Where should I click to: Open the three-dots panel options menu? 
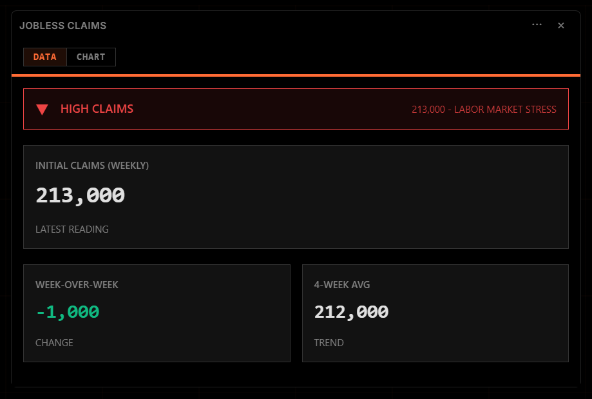click(537, 24)
